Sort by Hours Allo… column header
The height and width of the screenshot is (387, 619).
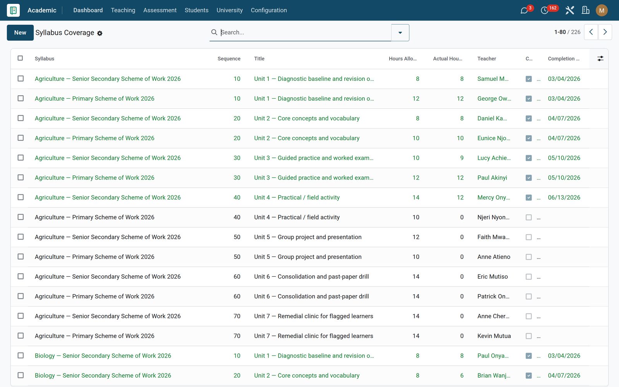pos(403,59)
